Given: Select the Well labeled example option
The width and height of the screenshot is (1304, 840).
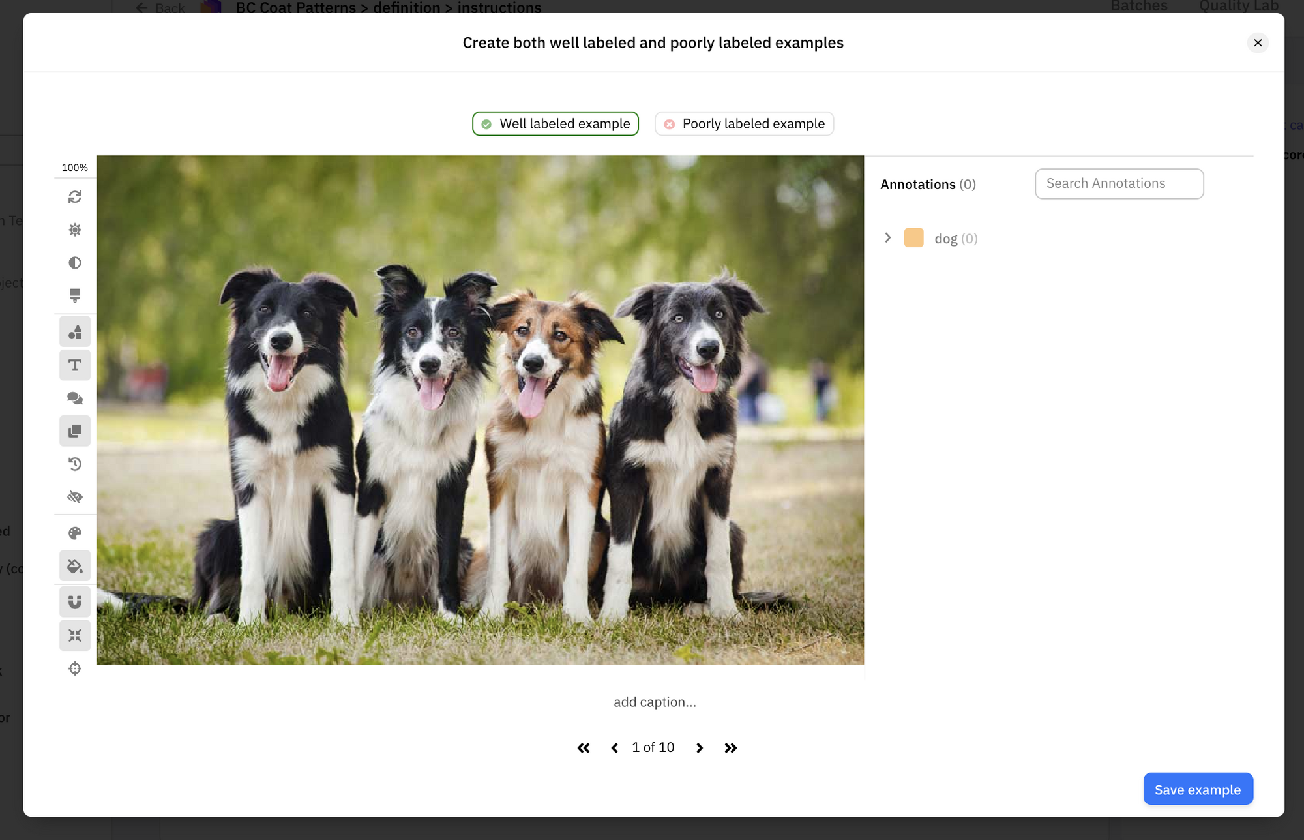Looking at the screenshot, I should click(556, 124).
